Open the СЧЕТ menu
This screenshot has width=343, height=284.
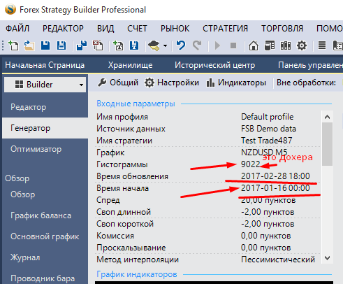[x=137, y=29]
